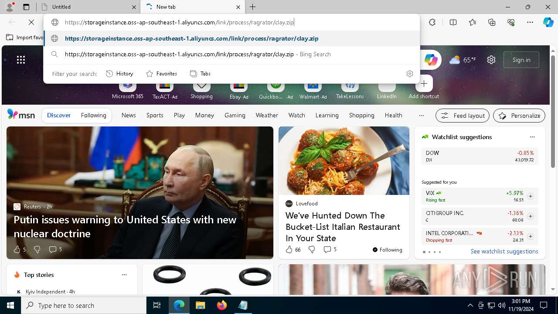The height and width of the screenshot is (314, 558).
Task: Select the Following feed tab
Action: pyautogui.click(x=93, y=115)
